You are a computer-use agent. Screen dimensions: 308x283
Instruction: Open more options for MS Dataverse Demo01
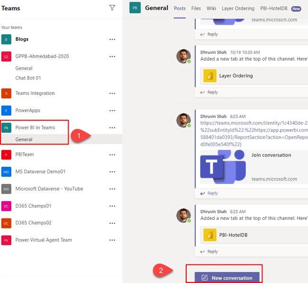coord(112,172)
